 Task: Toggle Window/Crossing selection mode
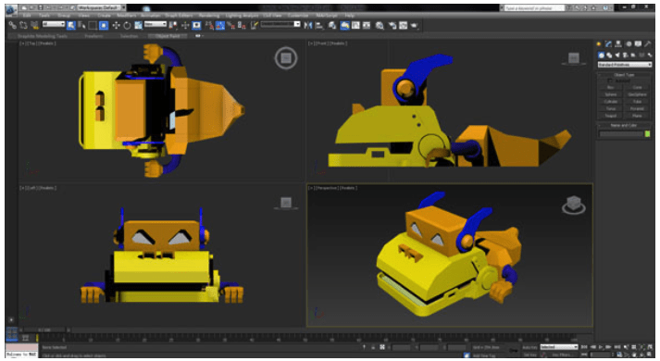(x=104, y=26)
